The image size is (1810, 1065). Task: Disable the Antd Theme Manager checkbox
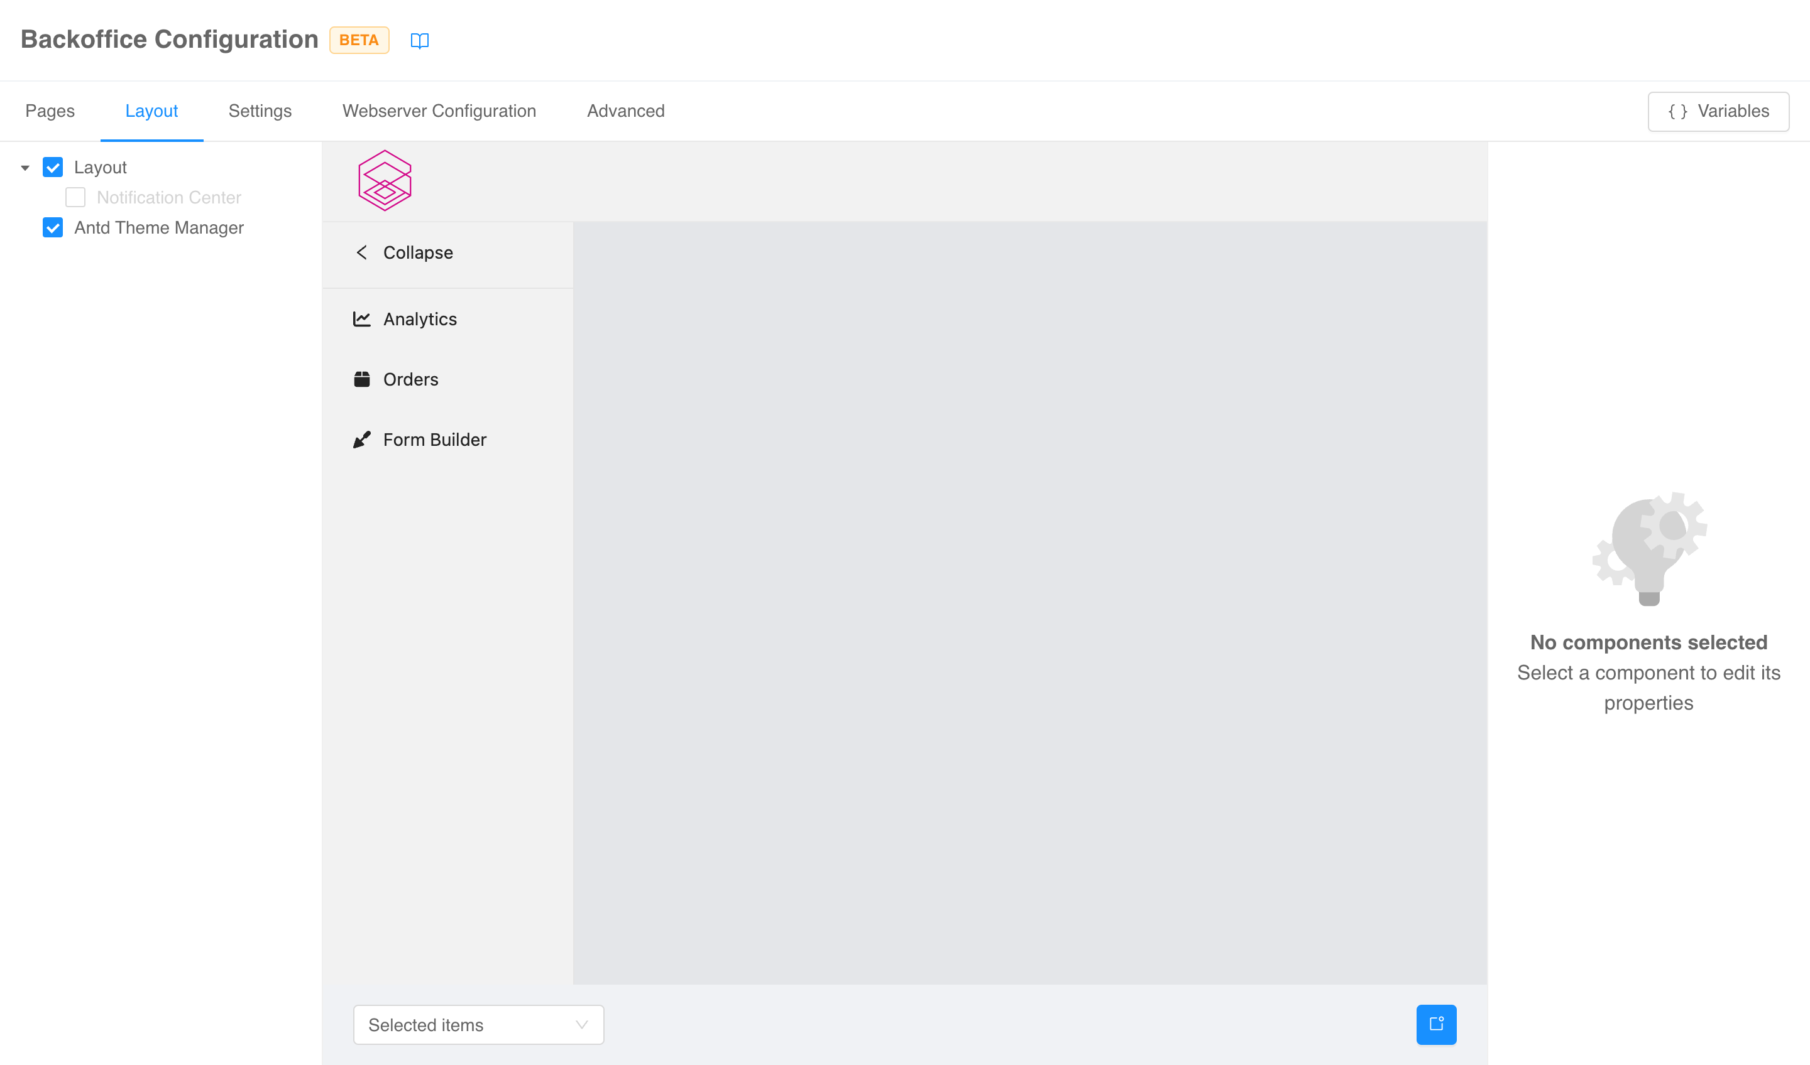pyautogui.click(x=52, y=227)
